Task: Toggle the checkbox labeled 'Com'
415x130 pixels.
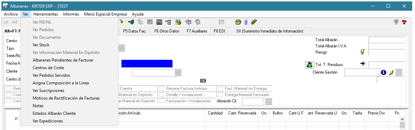Action: [9, 95]
